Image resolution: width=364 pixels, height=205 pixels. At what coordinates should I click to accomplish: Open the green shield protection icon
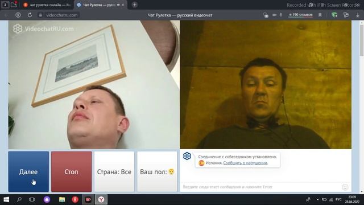point(334,15)
